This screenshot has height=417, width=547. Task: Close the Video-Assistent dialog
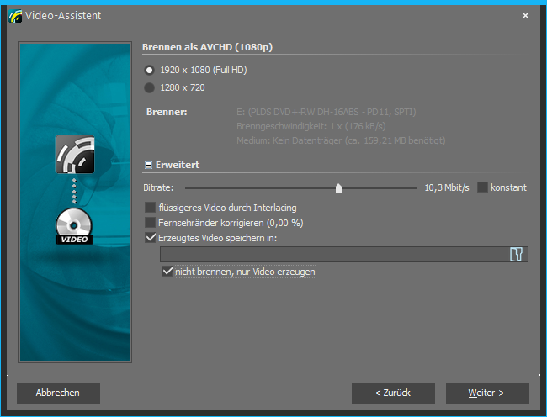[525, 15]
